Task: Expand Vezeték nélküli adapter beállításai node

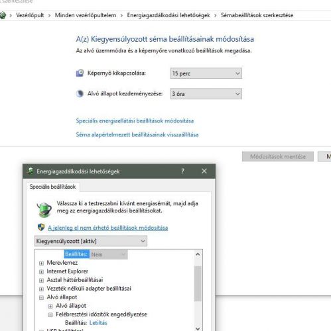Action: 41,289
